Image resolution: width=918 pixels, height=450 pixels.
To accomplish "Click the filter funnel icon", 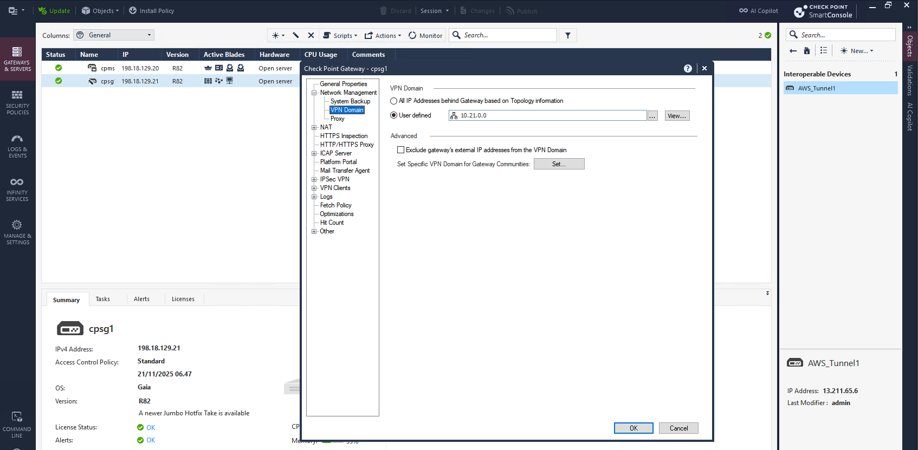I will coord(568,36).
